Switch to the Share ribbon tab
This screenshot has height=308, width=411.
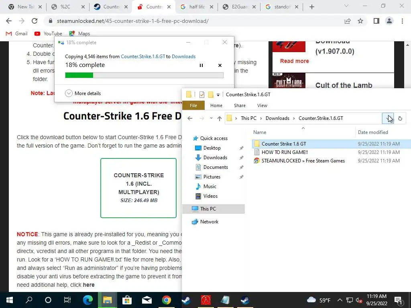click(240, 105)
